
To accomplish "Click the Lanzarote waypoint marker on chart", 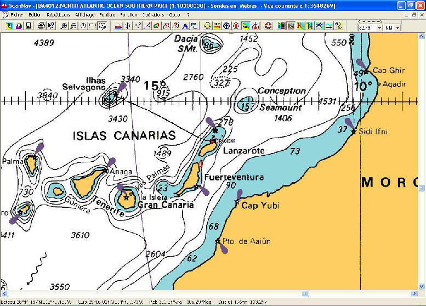I will point(213,140).
